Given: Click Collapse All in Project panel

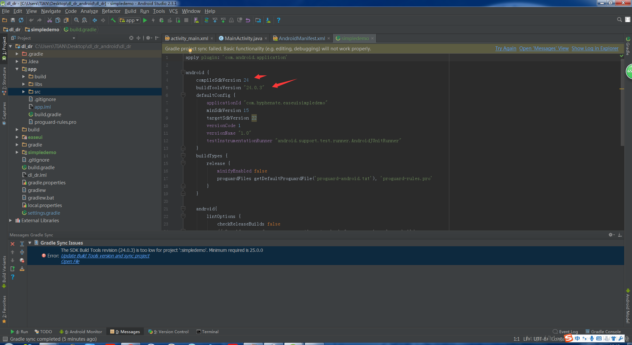Looking at the screenshot, I should [x=138, y=38].
